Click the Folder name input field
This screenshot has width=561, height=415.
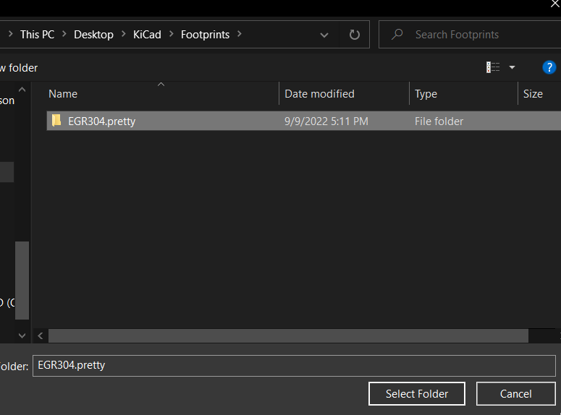[294, 365]
